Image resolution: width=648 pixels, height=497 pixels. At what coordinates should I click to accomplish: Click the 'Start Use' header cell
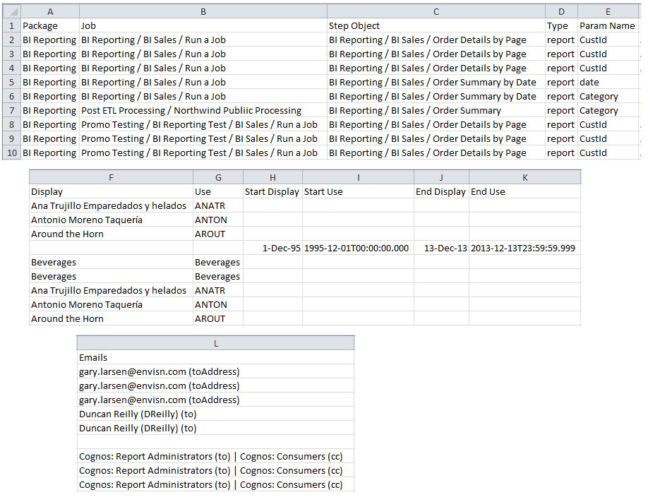pos(359,191)
